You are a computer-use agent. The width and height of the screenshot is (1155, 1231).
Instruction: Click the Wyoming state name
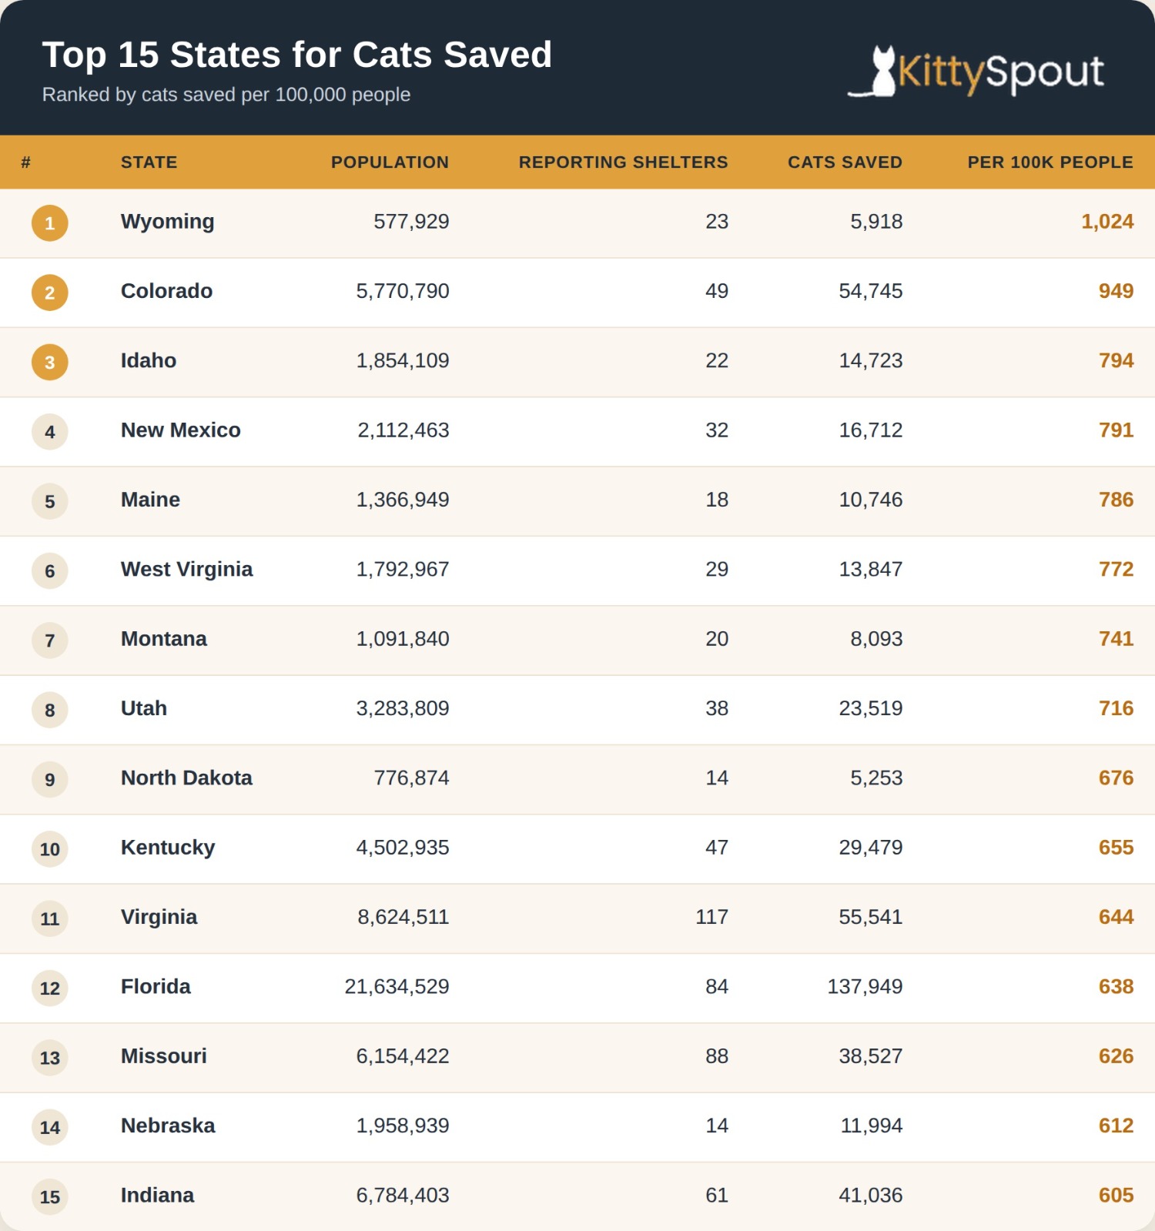168,222
